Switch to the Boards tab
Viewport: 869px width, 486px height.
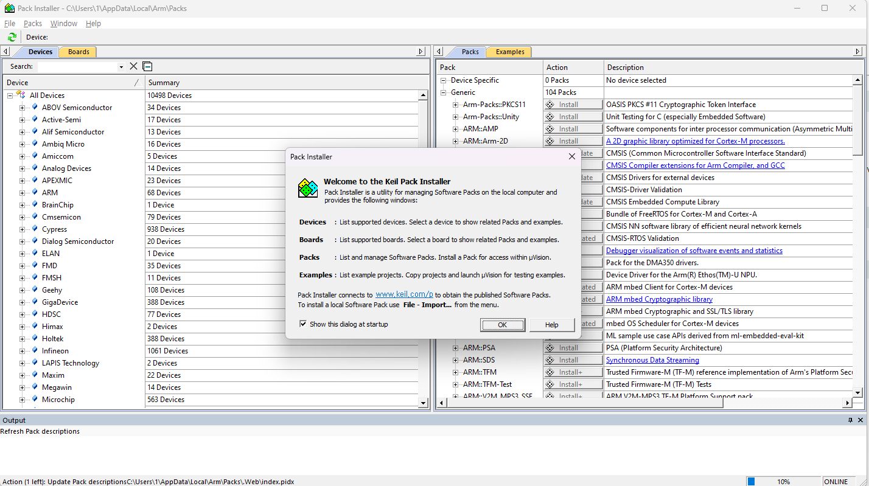click(x=79, y=52)
